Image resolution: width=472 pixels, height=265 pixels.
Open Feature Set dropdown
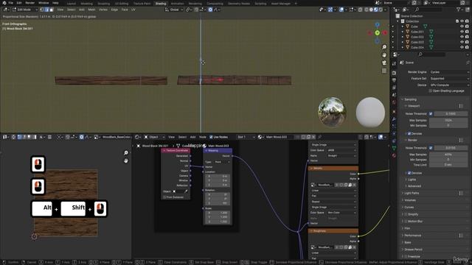[x=449, y=79]
